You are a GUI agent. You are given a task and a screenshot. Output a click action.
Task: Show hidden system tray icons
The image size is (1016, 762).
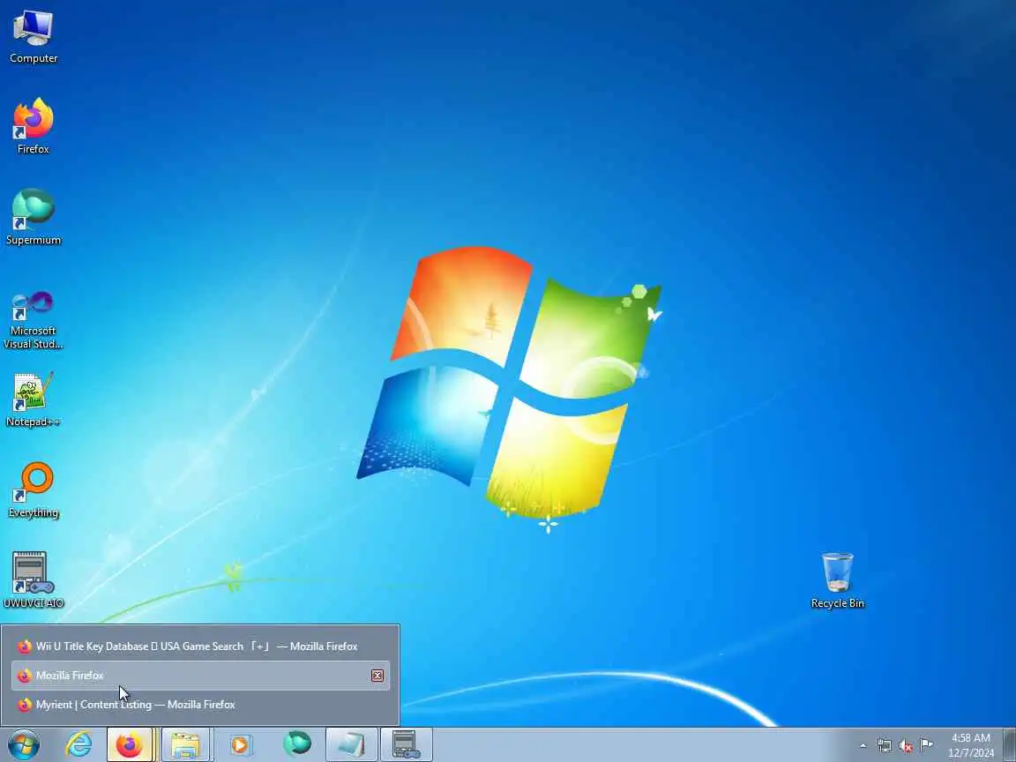(863, 746)
